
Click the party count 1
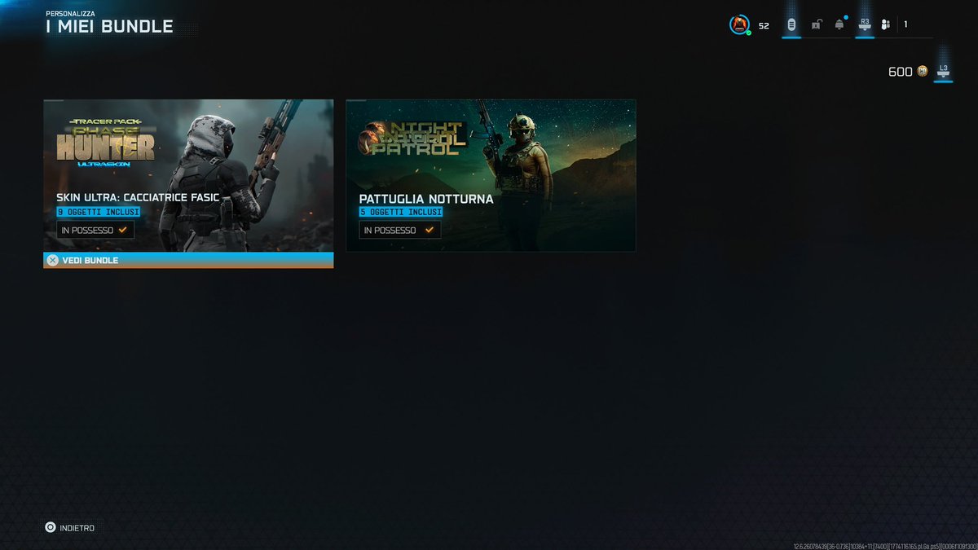coord(905,25)
